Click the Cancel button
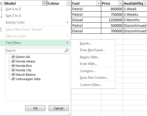 59,108
